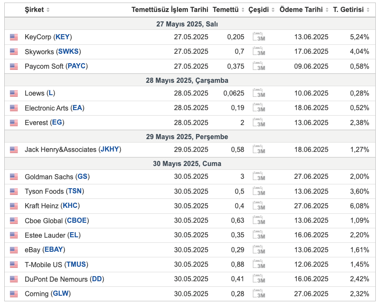Click the 3M calendar icon for Kraft Heinz
This screenshot has height=303, width=380.
(259, 206)
